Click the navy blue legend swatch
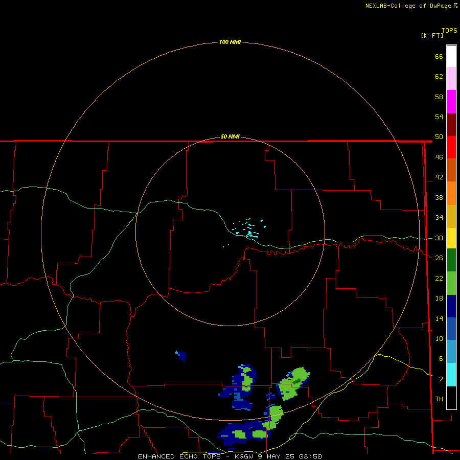Viewport: 460px width, 460px height. [451, 306]
